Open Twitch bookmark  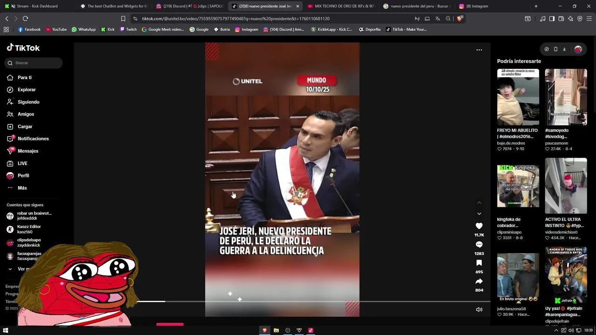(129, 29)
